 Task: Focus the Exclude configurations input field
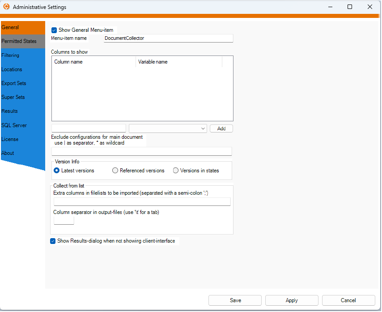click(142, 151)
